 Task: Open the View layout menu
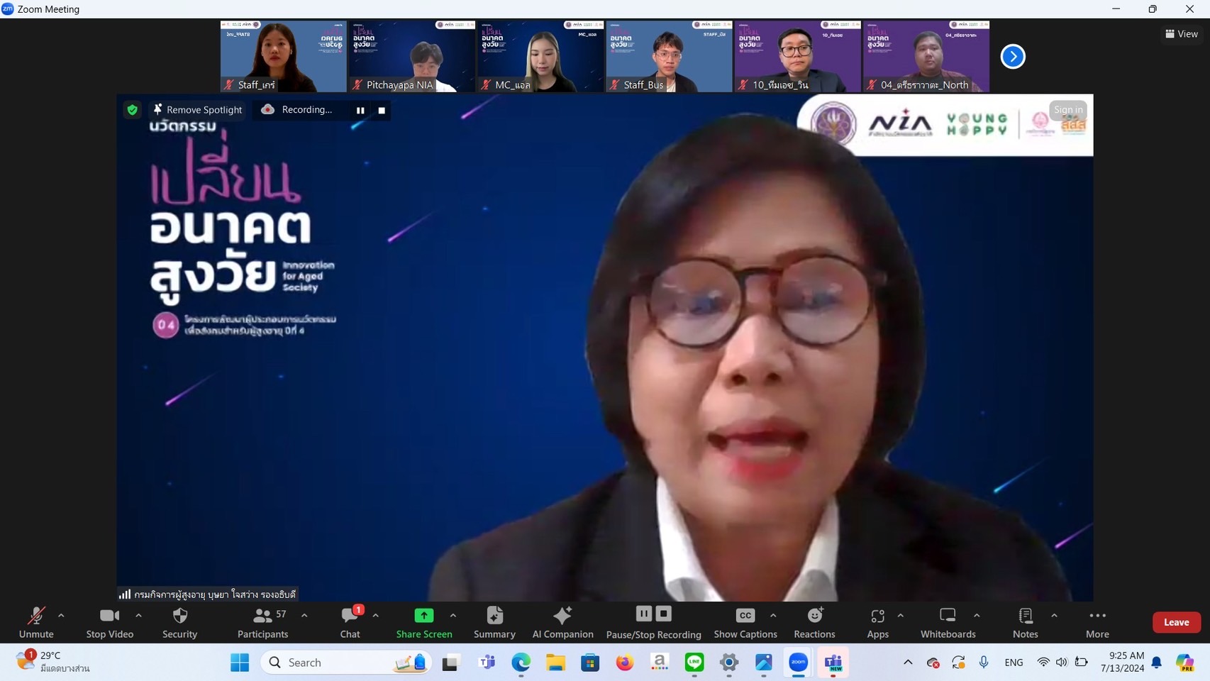(1182, 33)
